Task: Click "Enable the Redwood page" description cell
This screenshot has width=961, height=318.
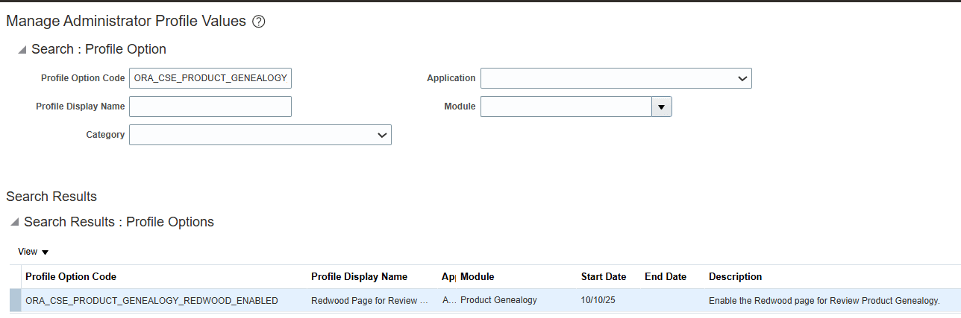Action: [x=824, y=301]
